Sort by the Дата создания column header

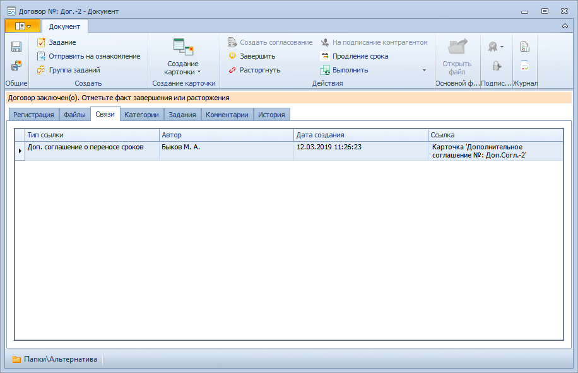point(360,135)
